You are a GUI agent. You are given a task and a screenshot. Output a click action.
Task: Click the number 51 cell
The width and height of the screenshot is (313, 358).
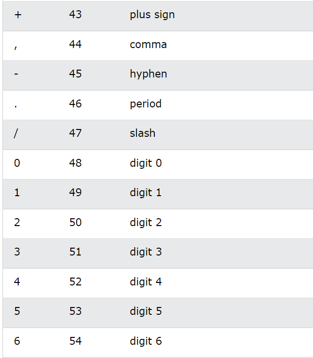point(75,252)
